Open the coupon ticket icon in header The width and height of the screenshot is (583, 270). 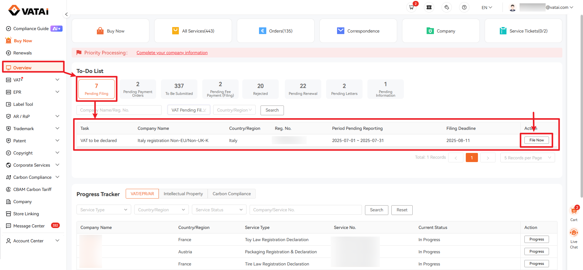(429, 7)
